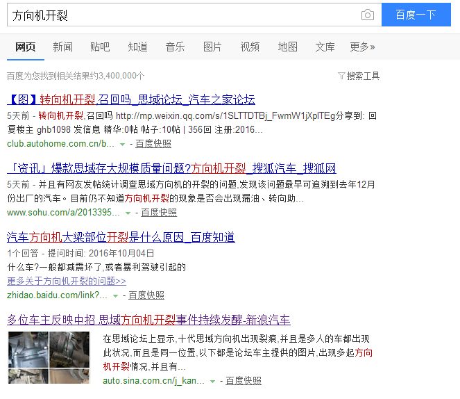Open result 汽车方向机大梁部位开裂是什么原因

point(121,237)
